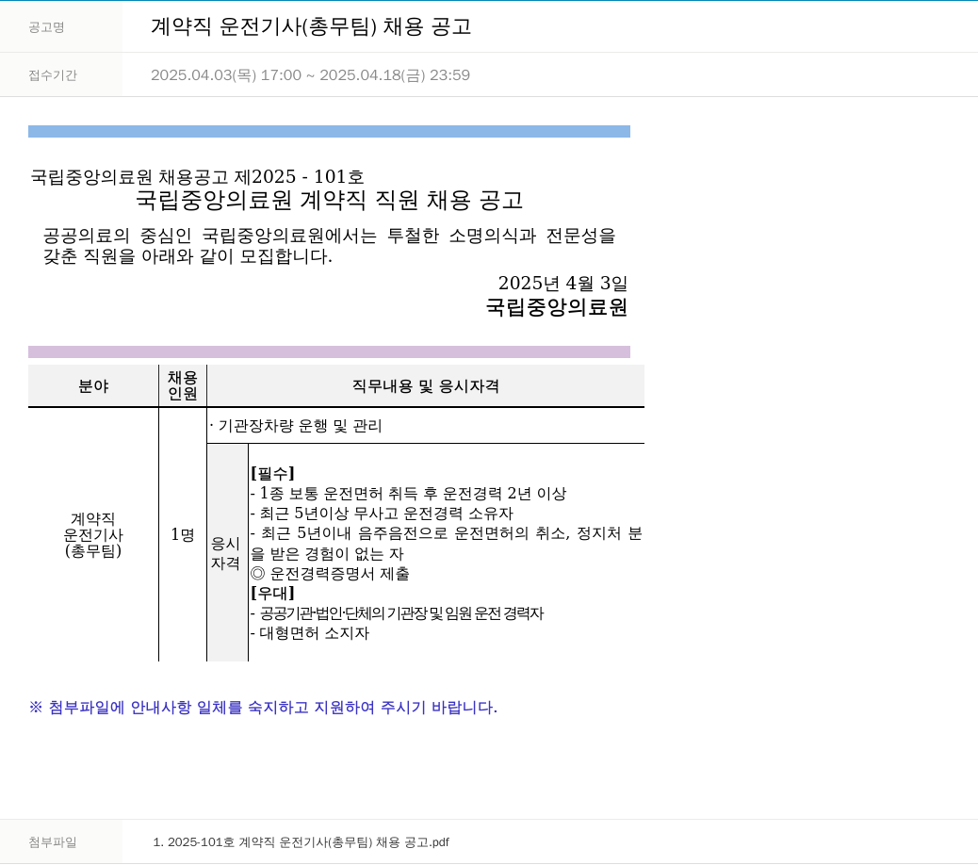This screenshot has height=865, width=978.
Task: Click the date '2025년 4월 3일'
Action: (x=562, y=283)
